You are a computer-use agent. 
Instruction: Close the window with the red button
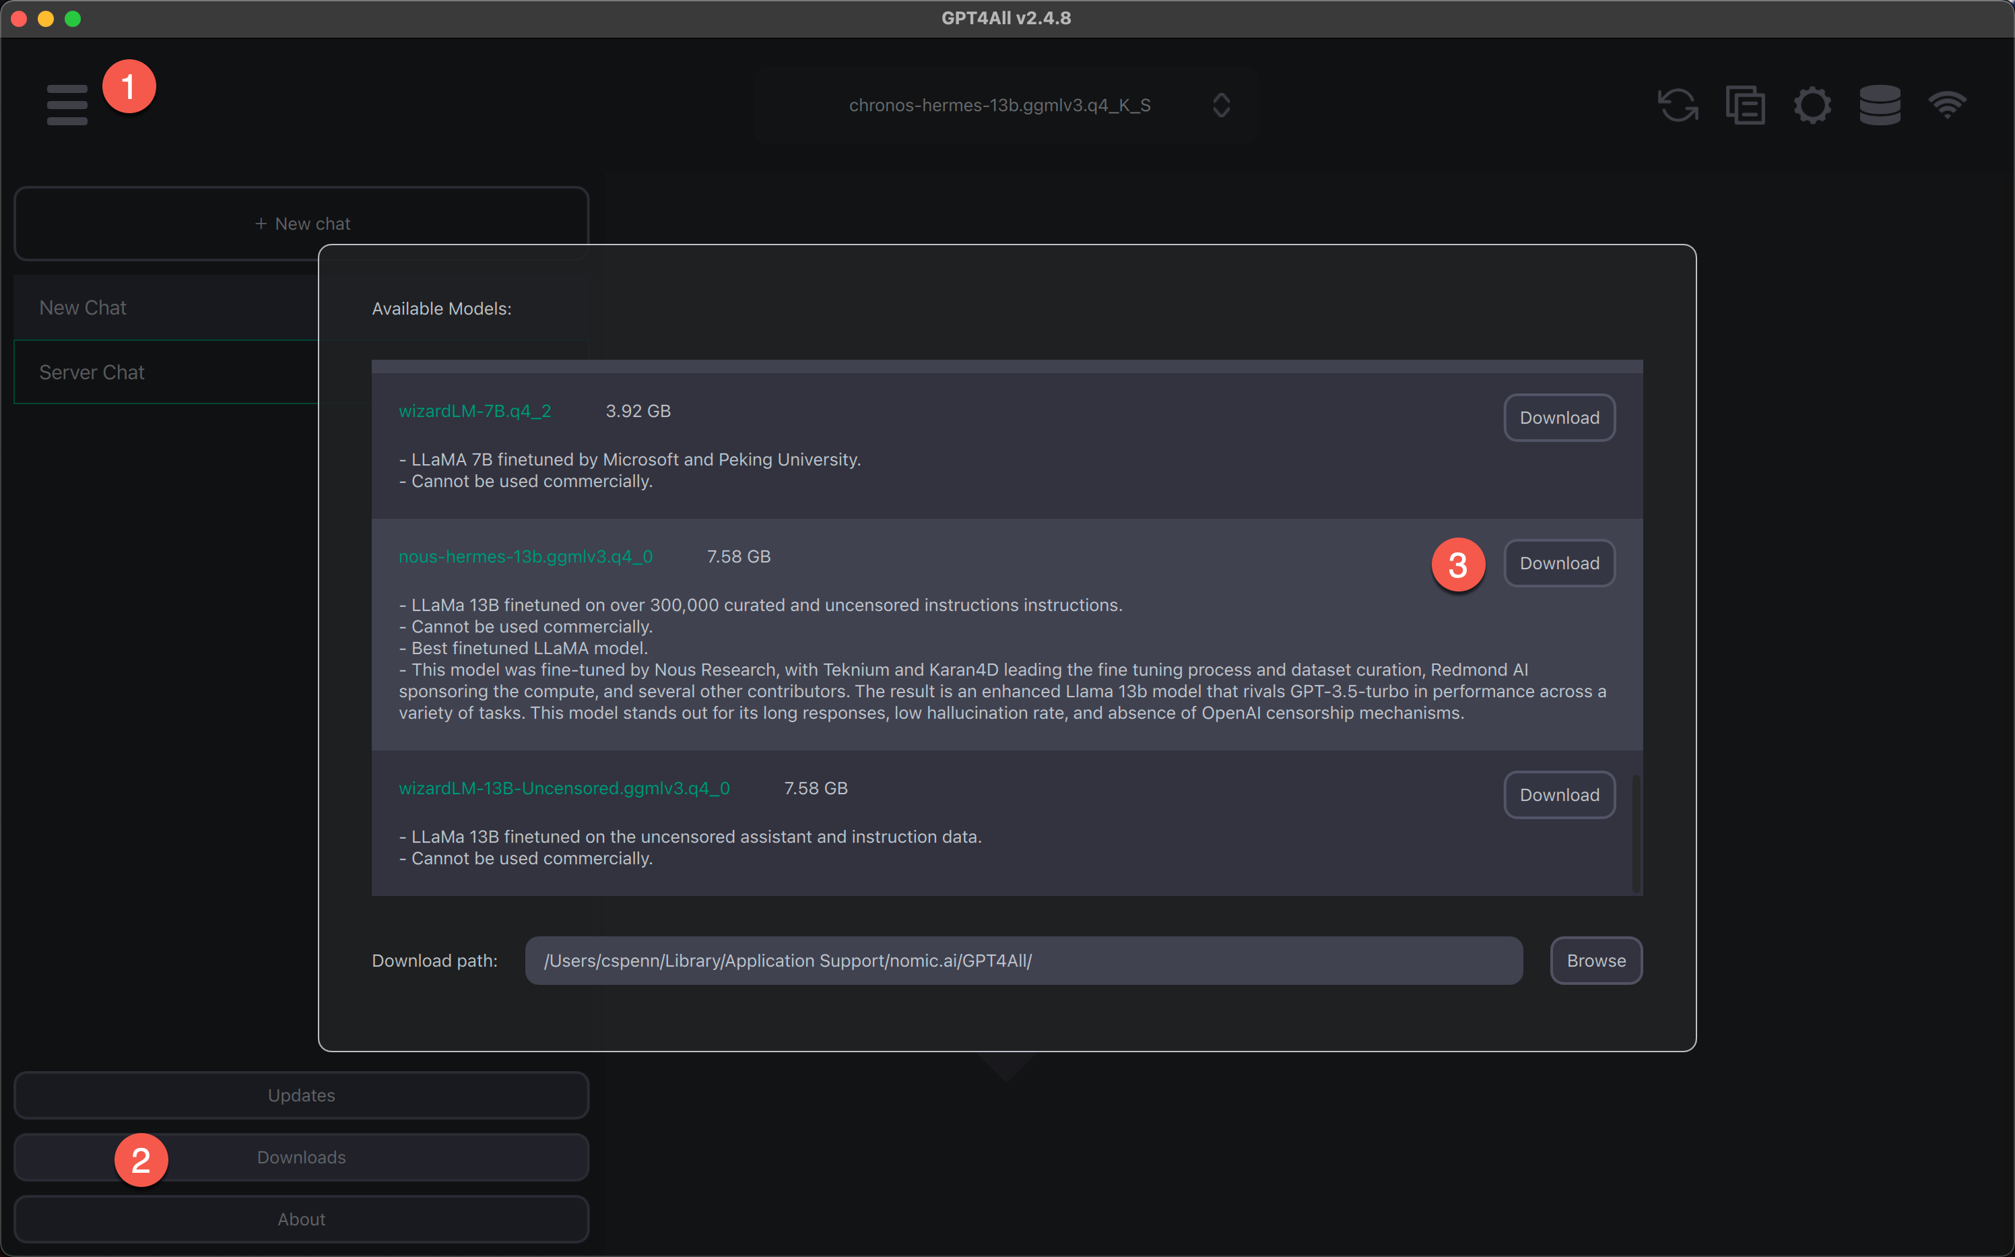point(19,18)
